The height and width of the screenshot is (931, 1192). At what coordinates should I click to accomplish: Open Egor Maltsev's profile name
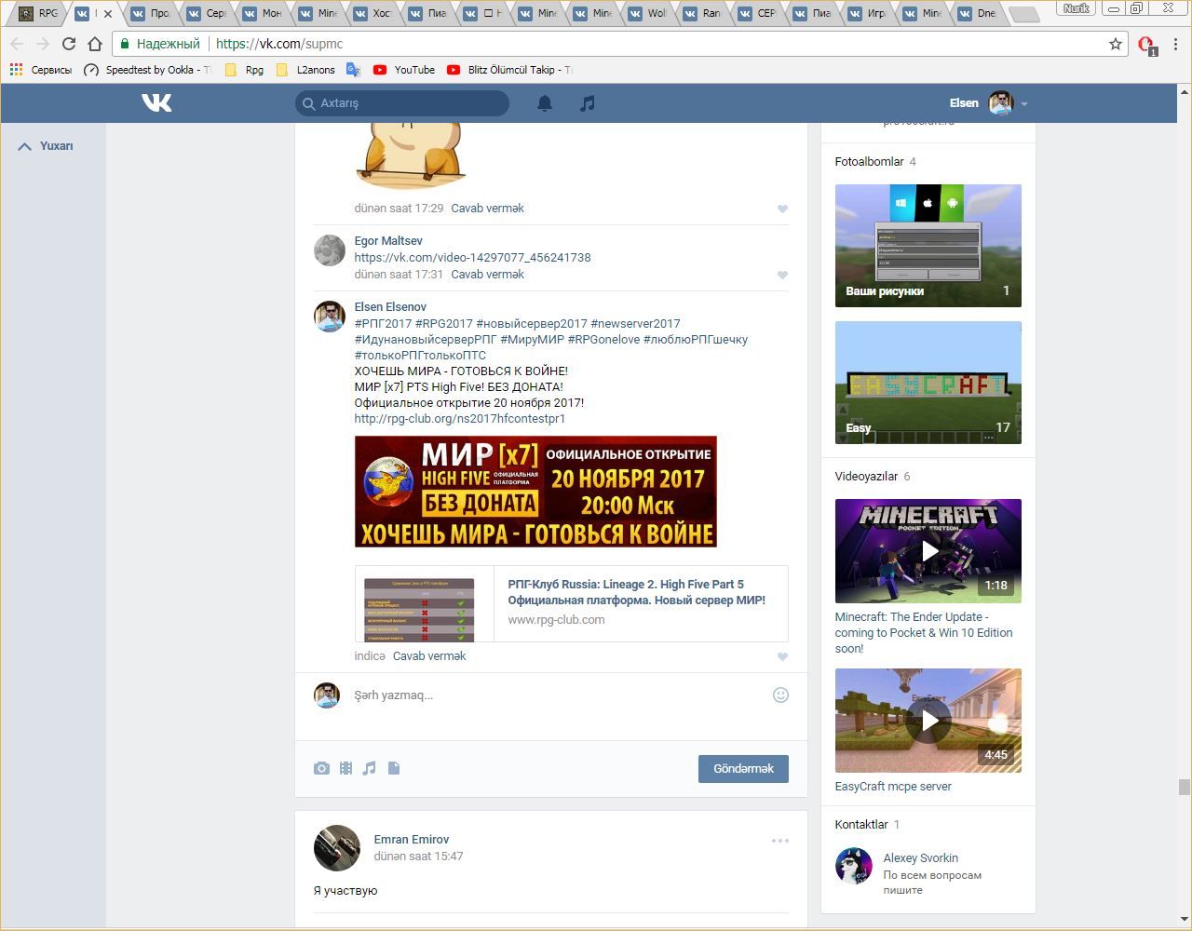pyautogui.click(x=388, y=241)
